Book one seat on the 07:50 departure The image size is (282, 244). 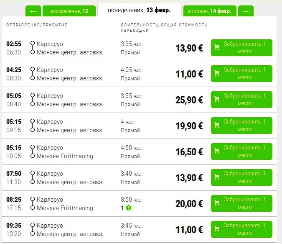tap(241, 177)
